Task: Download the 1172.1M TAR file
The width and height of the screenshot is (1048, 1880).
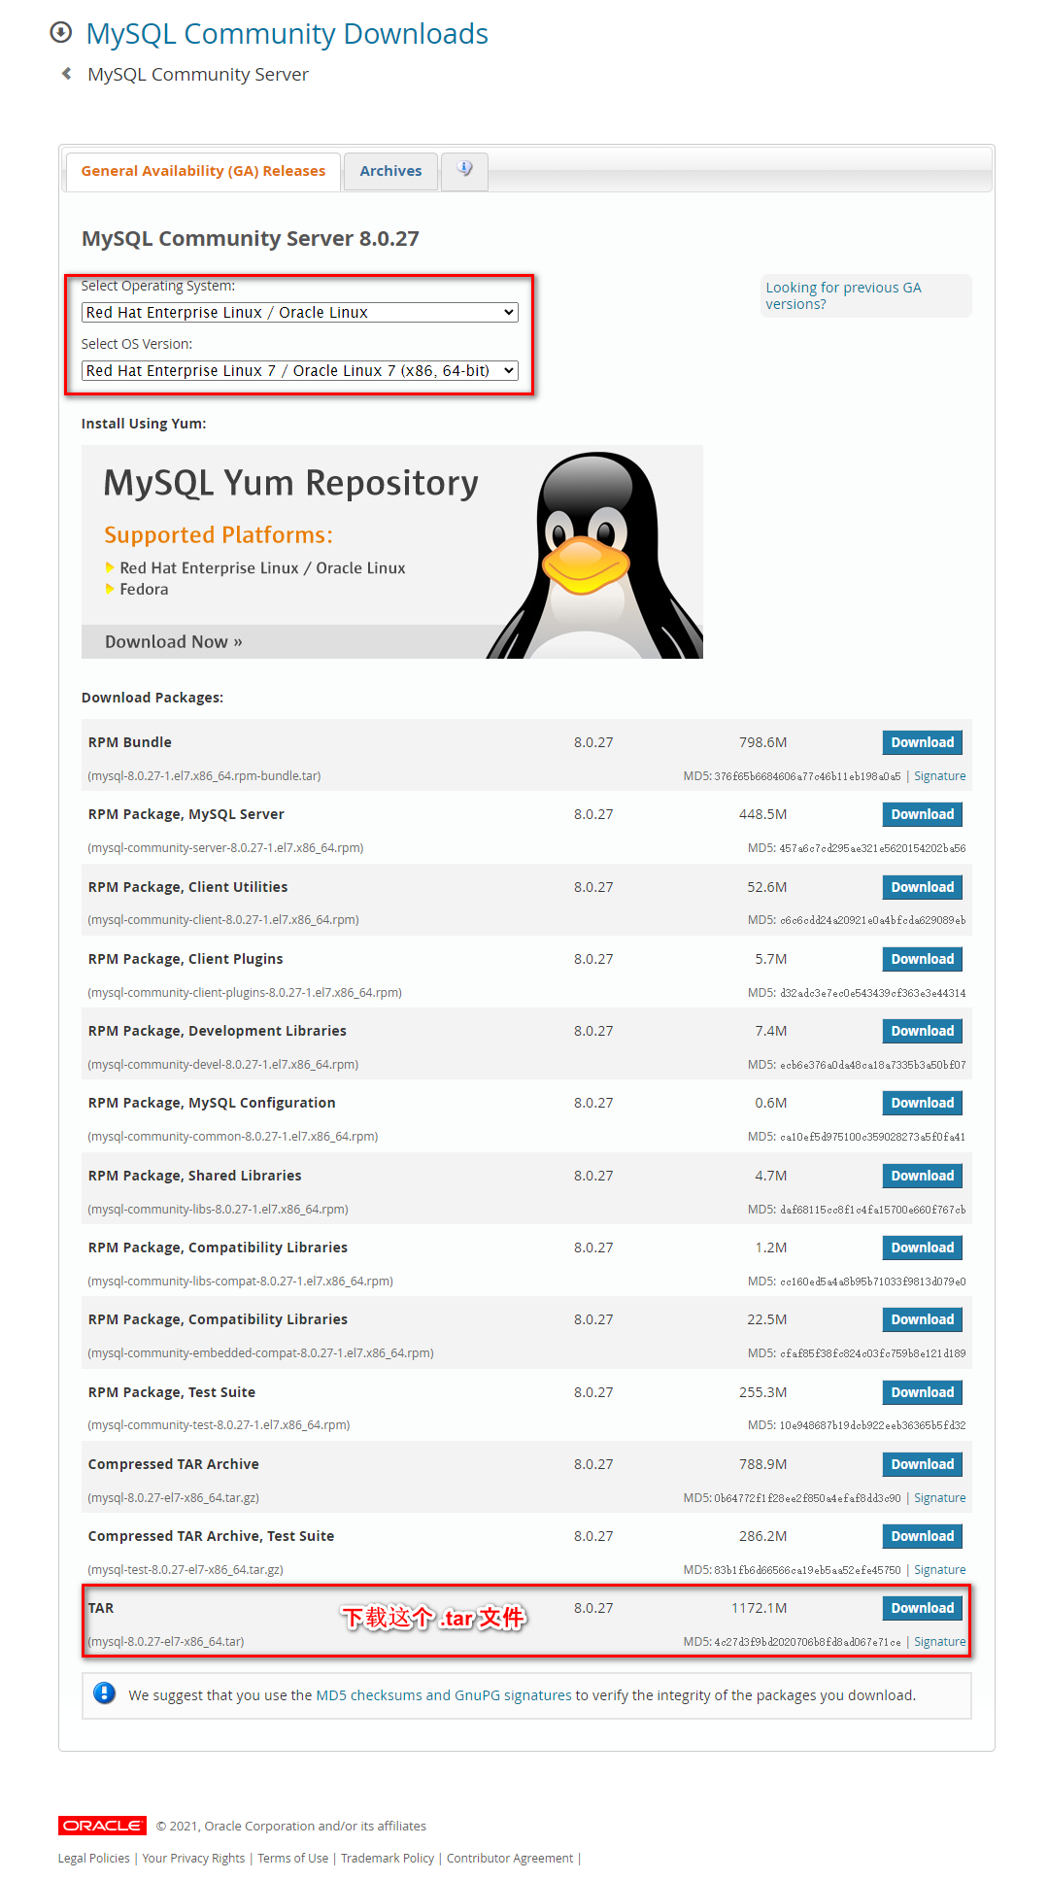Action: click(923, 1608)
